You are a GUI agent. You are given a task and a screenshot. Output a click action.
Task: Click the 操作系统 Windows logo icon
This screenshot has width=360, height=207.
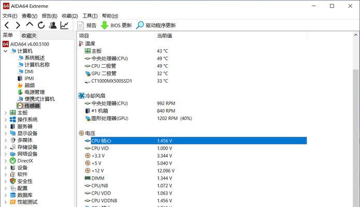(13, 120)
